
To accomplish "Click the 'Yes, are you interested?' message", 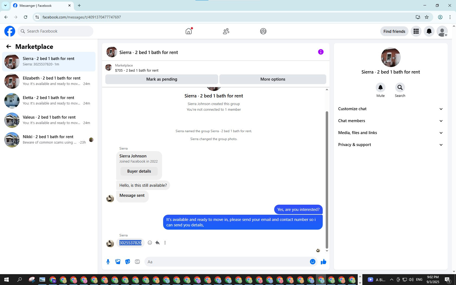I will (298, 210).
